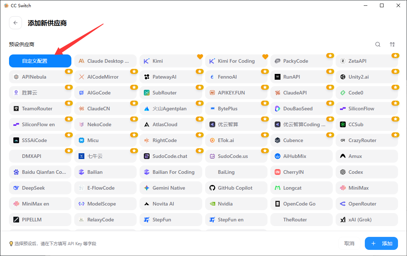Click the Kimi logo icon
407x256 pixels.
tap(147, 61)
